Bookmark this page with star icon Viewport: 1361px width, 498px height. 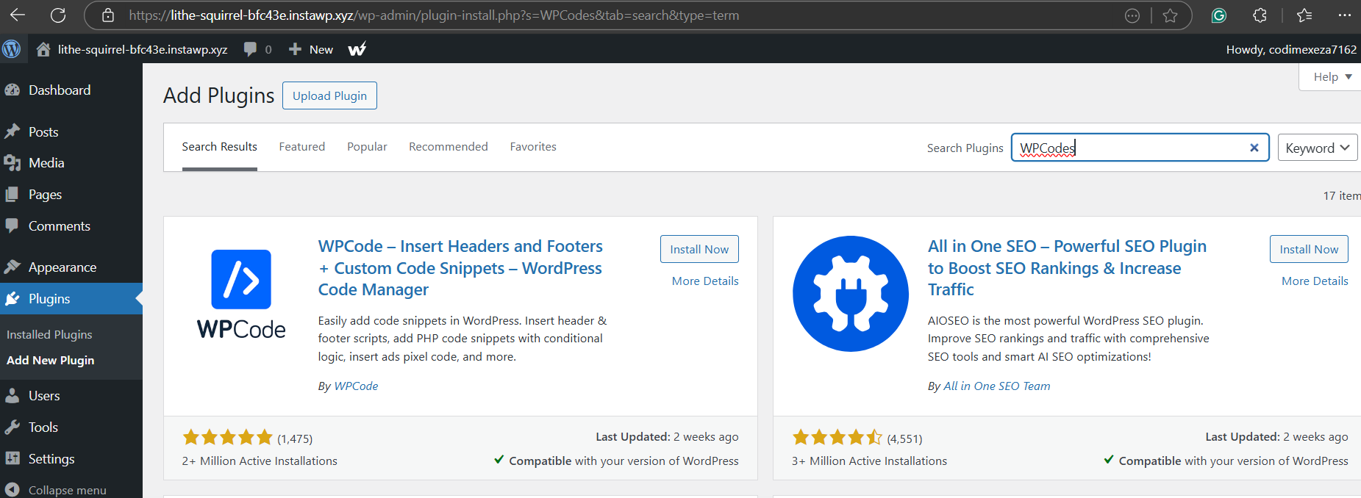[x=1170, y=15]
